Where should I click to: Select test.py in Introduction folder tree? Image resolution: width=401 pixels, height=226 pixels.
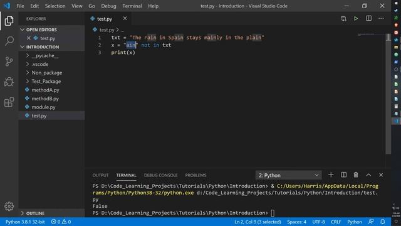[x=51, y=116]
